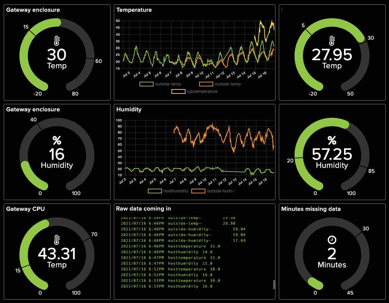Select 6:47PM hosttemperature 31.0 row
389x303 pixels.
(170, 258)
